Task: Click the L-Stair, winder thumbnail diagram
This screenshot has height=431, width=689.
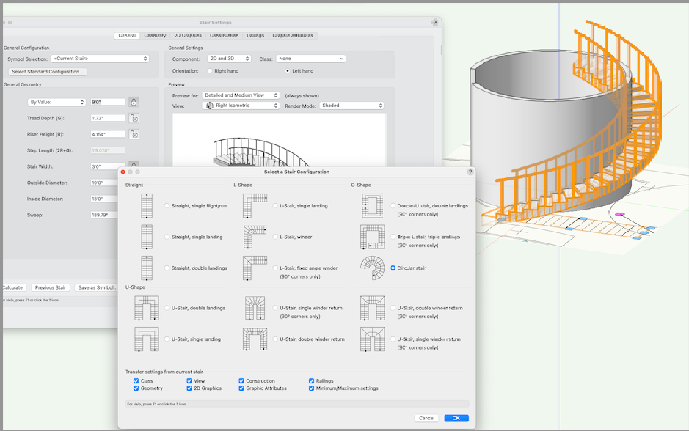Action: [254, 237]
